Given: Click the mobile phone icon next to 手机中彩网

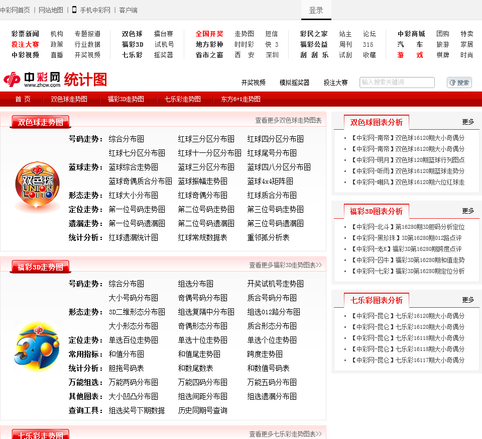Looking at the screenshot, I should (74, 10).
